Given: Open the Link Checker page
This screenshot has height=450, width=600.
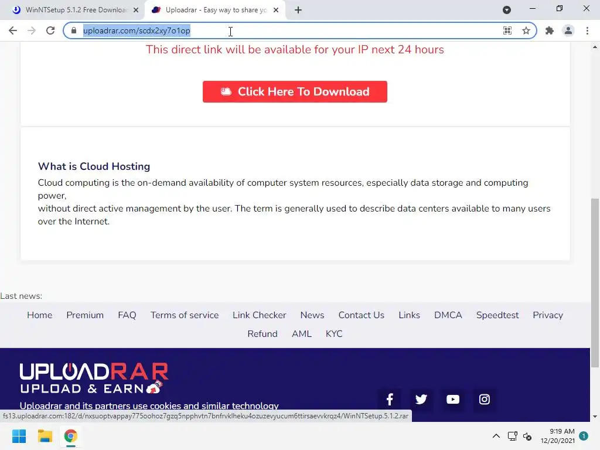Looking at the screenshot, I should 260,315.
